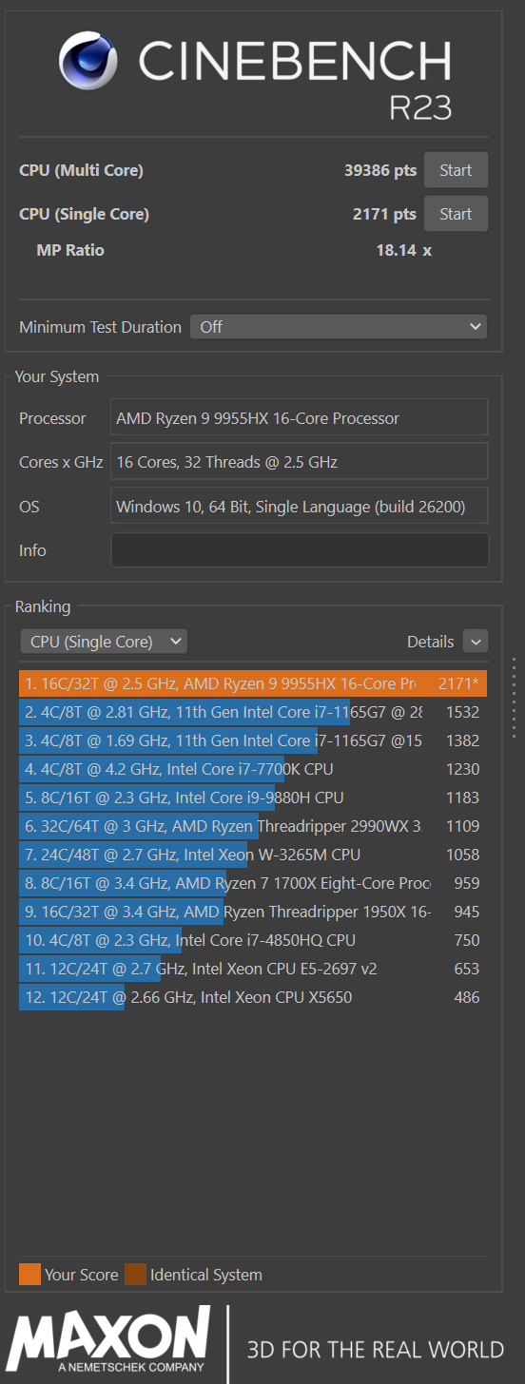Viewport: 525px width, 1384px height.
Task: Click the Cores x GHz field
Action: 300,462
